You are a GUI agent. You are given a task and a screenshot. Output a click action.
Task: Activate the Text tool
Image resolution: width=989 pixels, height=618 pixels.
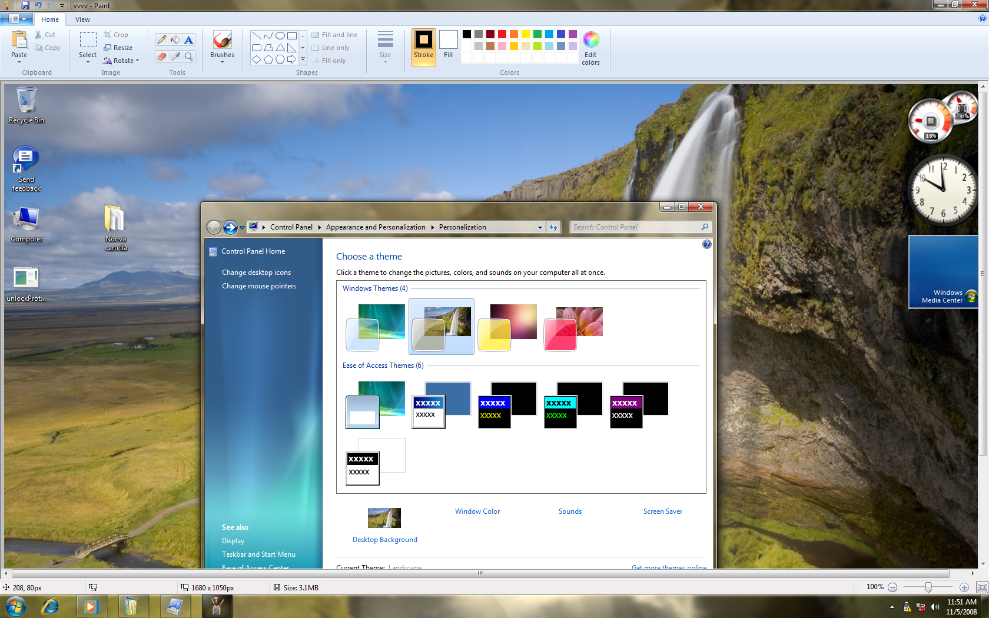(x=188, y=40)
